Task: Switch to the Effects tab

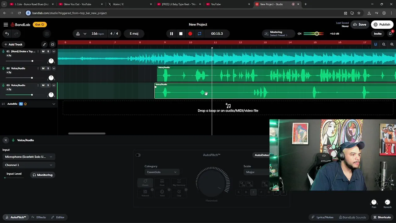Action: point(39,217)
